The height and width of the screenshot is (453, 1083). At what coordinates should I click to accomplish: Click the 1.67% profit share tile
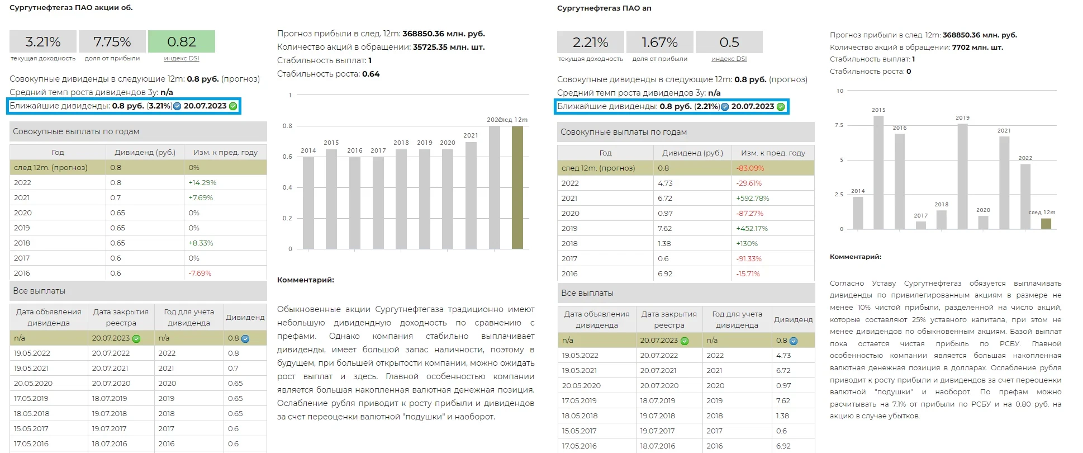coord(659,42)
